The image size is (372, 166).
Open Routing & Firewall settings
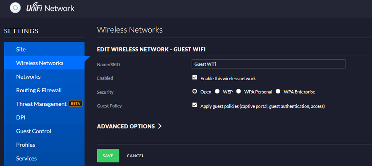pos(39,90)
